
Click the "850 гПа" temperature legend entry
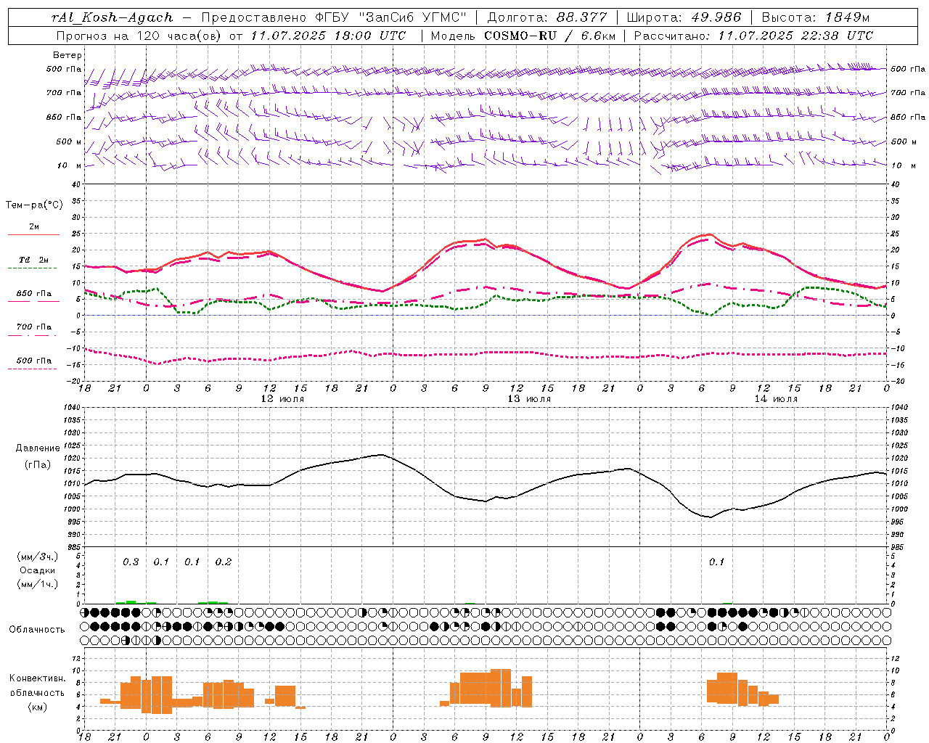click(x=34, y=294)
